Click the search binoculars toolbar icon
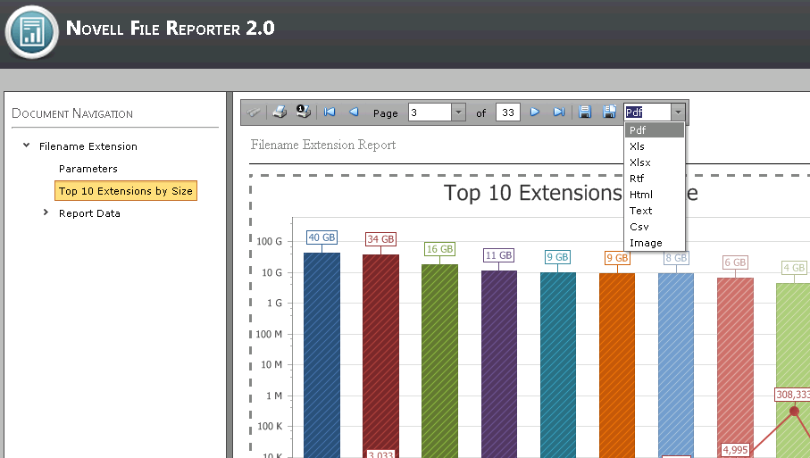Screen dimensions: 810x458 click(x=253, y=112)
